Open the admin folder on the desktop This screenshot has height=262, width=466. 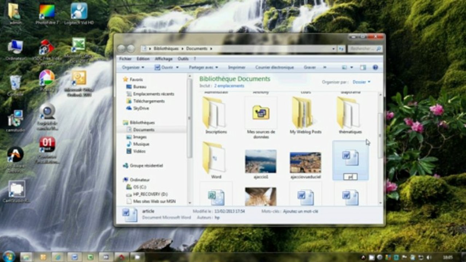[x=15, y=14]
